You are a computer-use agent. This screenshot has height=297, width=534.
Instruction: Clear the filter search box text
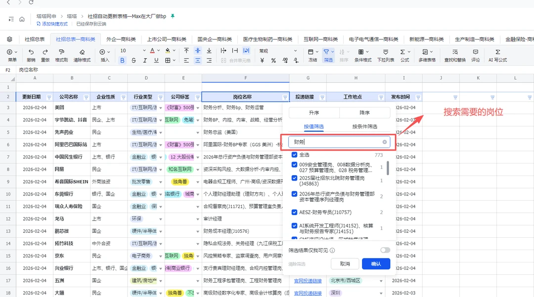385,142
